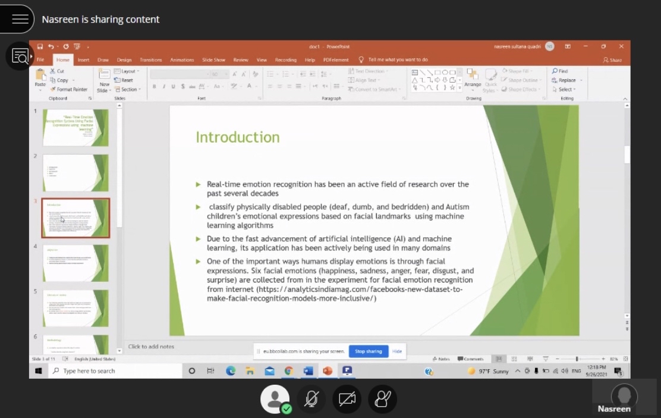The height and width of the screenshot is (418, 661).
Task: Click the Share button in PowerPoint
Action: point(612,60)
